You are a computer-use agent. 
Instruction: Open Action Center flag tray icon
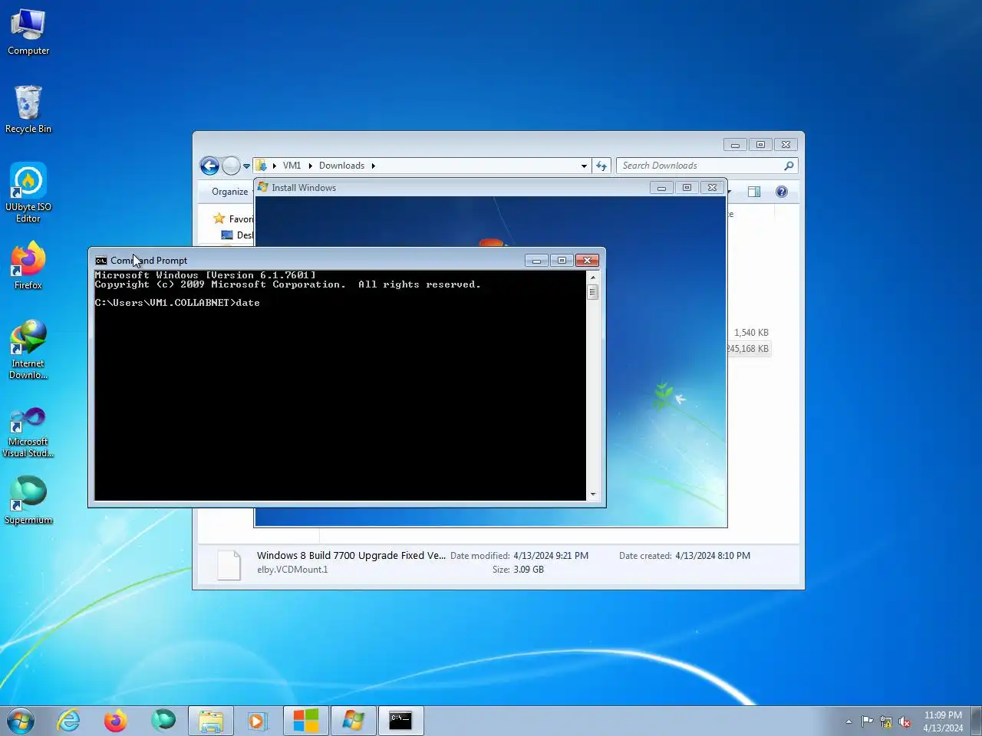click(x=867, y=721)
